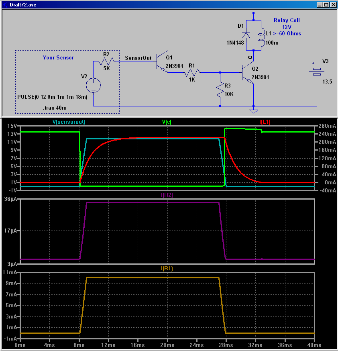Click the .tran 40m directive
The image size is (338, 351).
coord(55,108)
